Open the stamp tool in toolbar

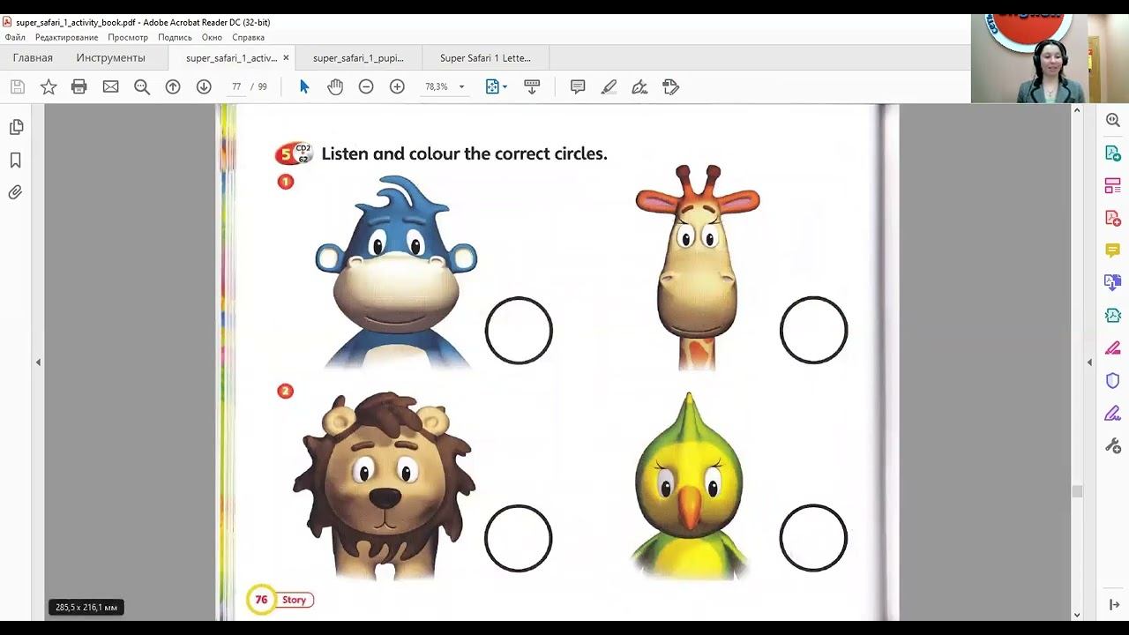[x=670, y=86]
